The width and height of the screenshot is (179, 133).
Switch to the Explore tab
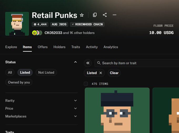11,47
